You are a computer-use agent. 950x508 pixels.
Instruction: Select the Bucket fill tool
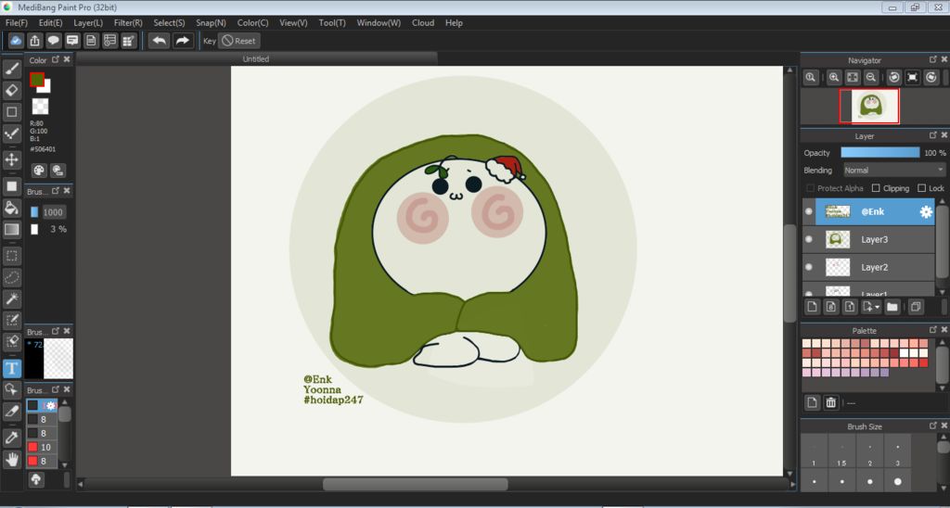[x=11, y=208]
